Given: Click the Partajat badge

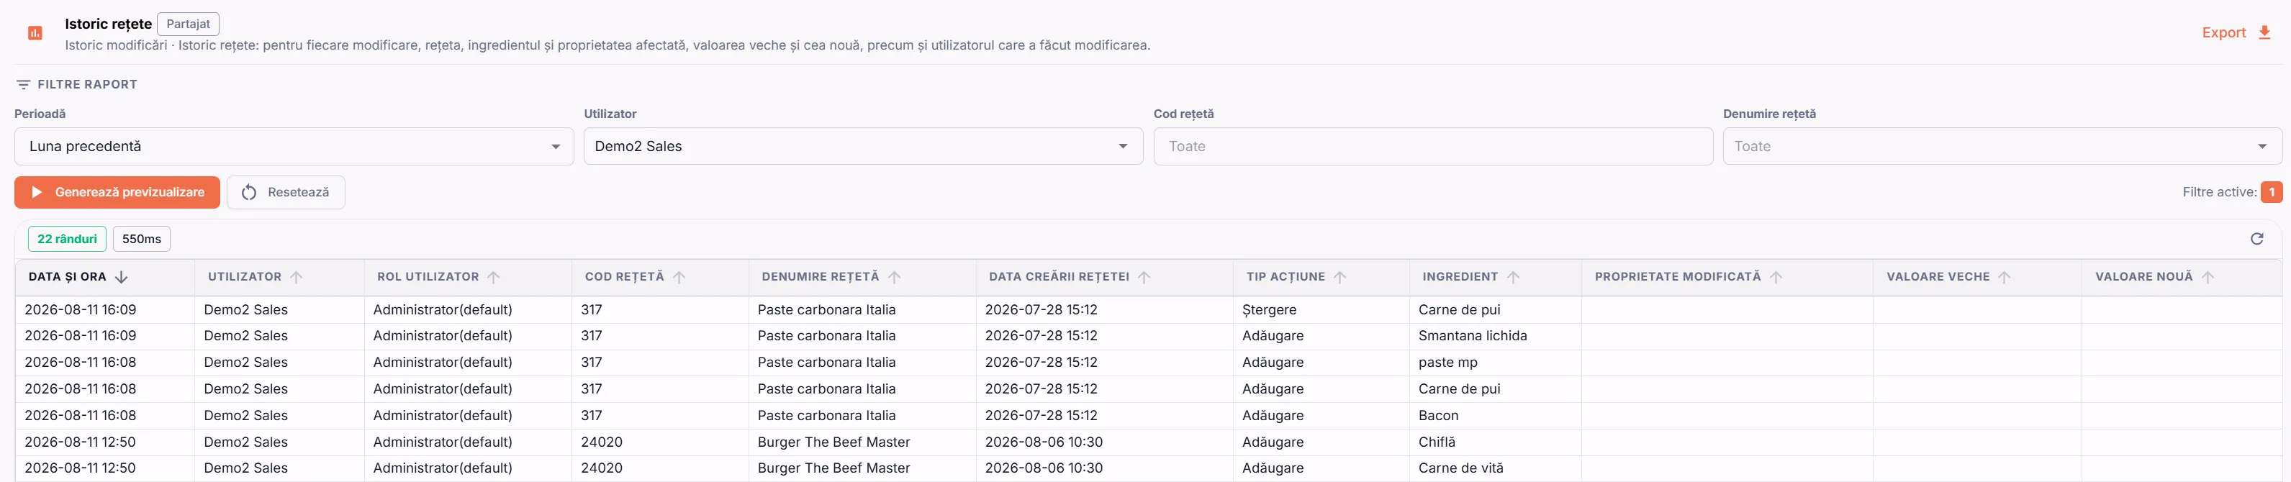Looking at the screenshot, I should 189,24.
